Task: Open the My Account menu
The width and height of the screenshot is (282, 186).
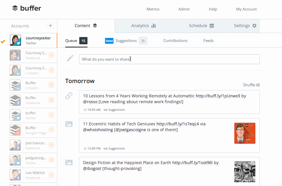Action: coord(246,9)
